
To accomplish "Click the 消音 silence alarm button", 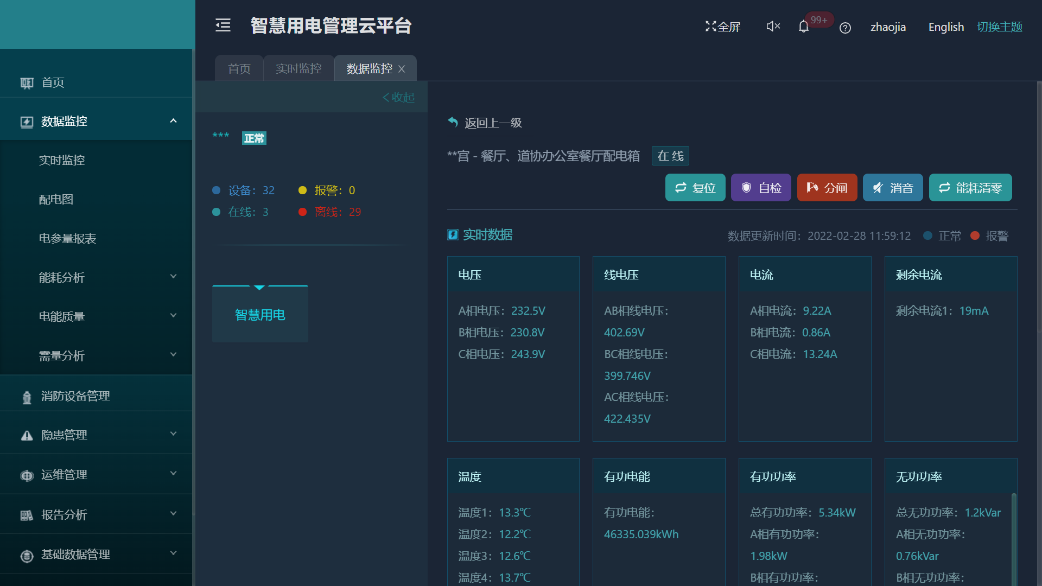I will click(892, 188).
